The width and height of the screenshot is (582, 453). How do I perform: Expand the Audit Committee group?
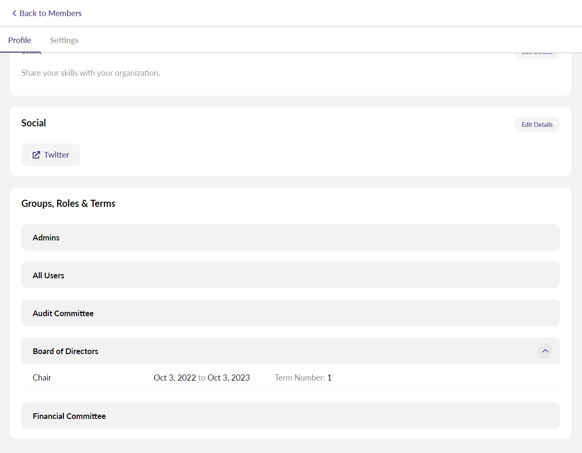coord(290,313)
